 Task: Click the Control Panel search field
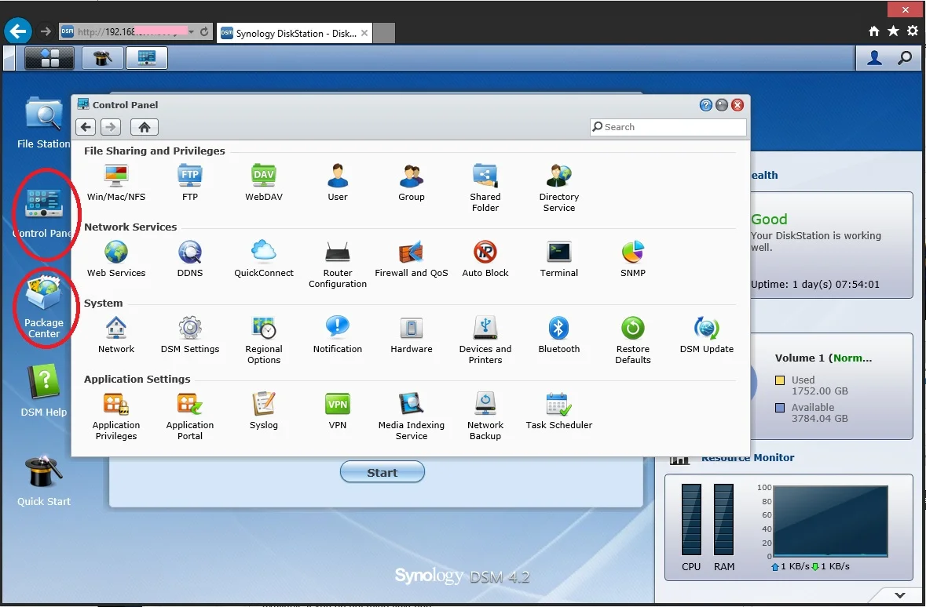pyautogui.click(x=668, y=127)
